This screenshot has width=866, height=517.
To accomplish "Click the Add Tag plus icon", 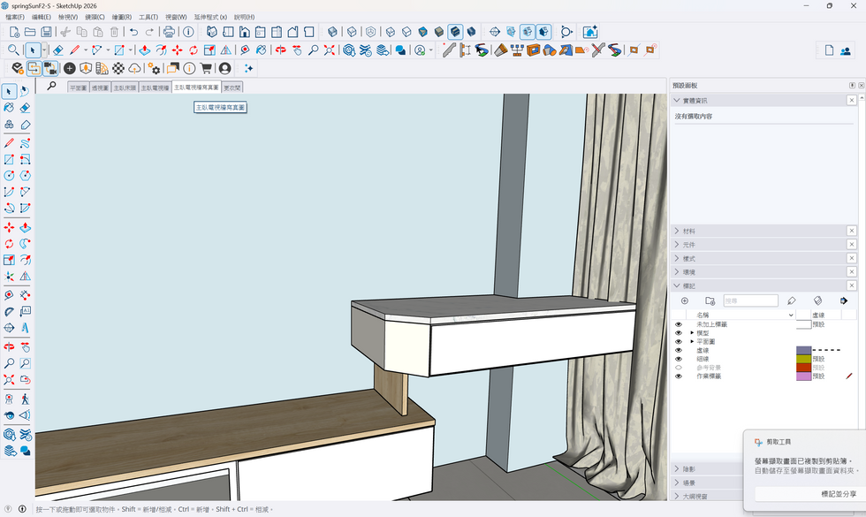I will pyautogui.click(x=684, y=301).
